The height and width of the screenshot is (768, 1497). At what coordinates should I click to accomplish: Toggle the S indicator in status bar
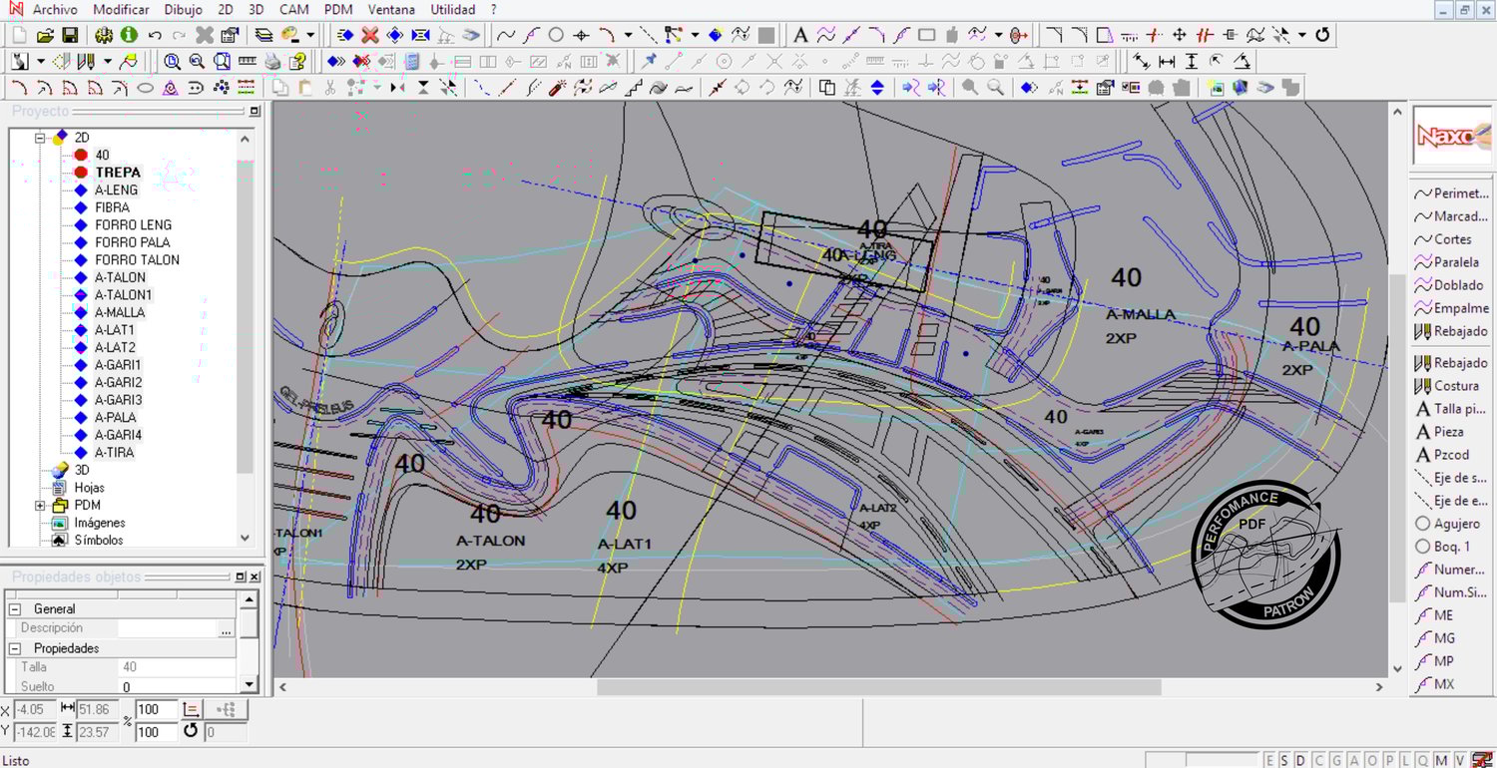(x=1284, y=760)
